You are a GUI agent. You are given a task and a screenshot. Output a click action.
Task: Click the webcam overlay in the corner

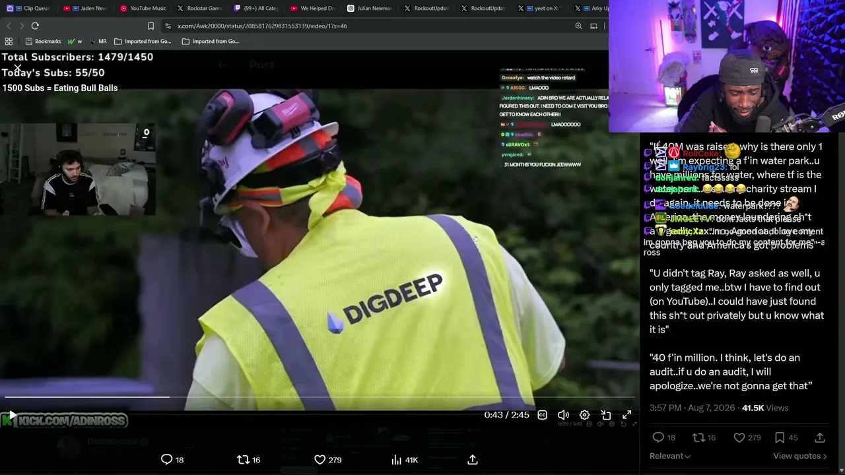[x=727, y=66]
